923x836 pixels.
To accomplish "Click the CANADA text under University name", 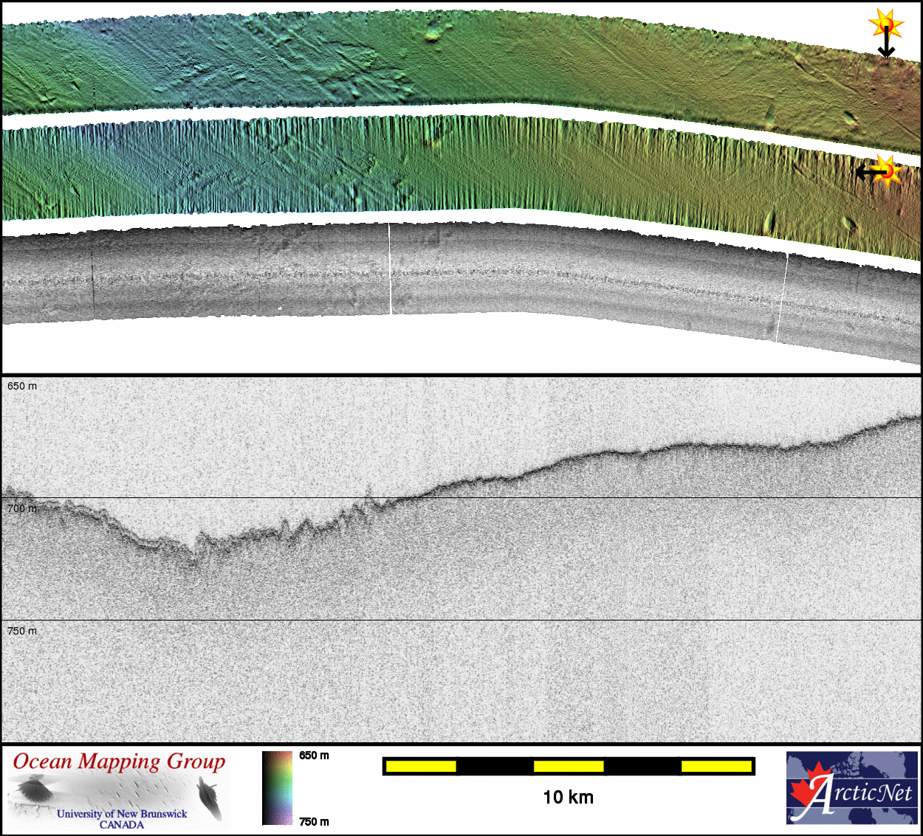I will click(x=122, y=825).
